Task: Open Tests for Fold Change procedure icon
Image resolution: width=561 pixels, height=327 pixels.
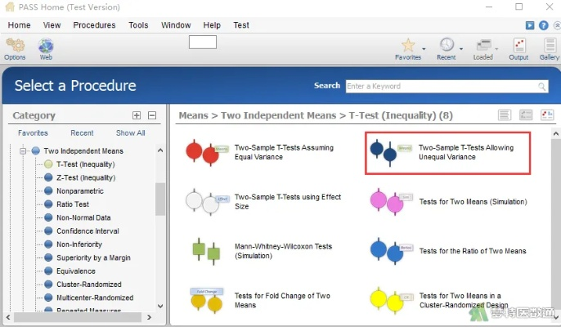Action: [205, 301]
